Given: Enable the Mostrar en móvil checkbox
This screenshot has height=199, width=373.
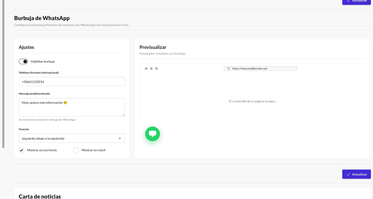Looking at the screenshot, I should tap(76, 150).
